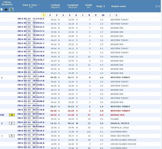Open event 2014-05-24 10:39:31.7
The image size is (162, 149).
tap(31, 43)
